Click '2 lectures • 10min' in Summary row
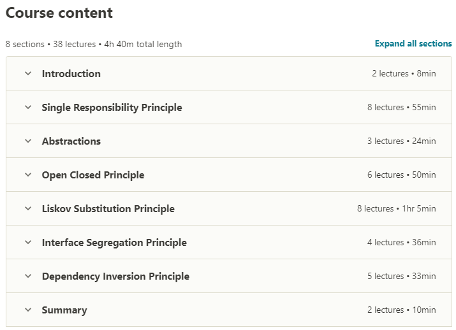456x330 pixels. [x=402, y=310]
